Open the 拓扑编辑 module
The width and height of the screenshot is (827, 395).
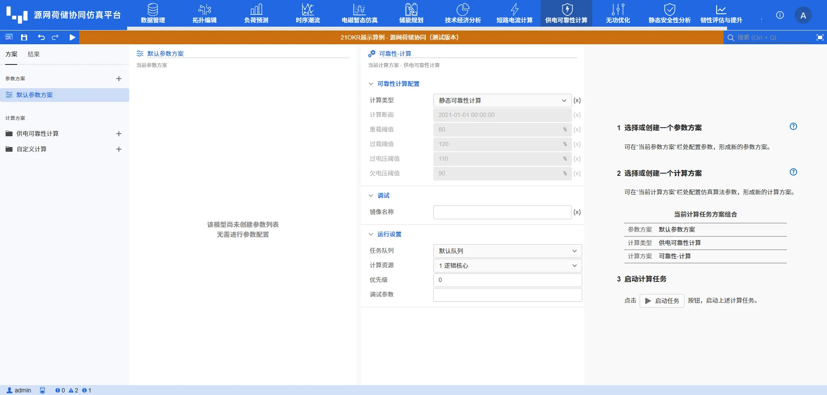click(204, 14)
